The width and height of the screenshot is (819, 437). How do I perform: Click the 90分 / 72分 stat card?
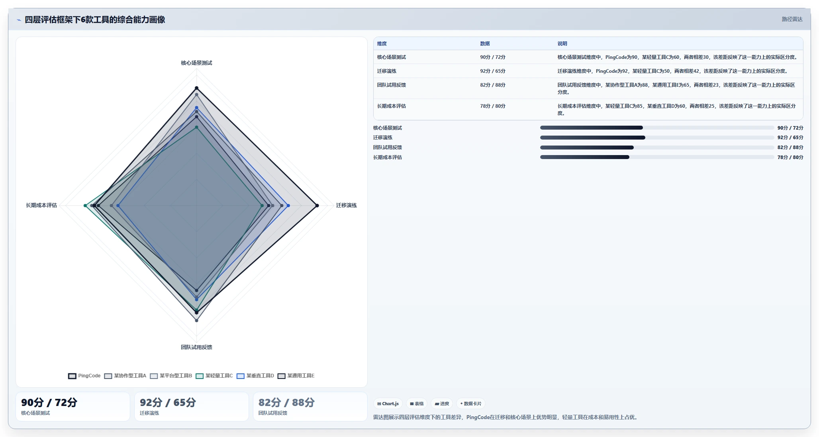[73, 406]
